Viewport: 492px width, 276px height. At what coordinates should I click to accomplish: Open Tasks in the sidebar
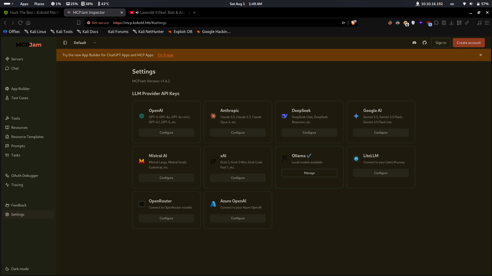click(29, 155)
